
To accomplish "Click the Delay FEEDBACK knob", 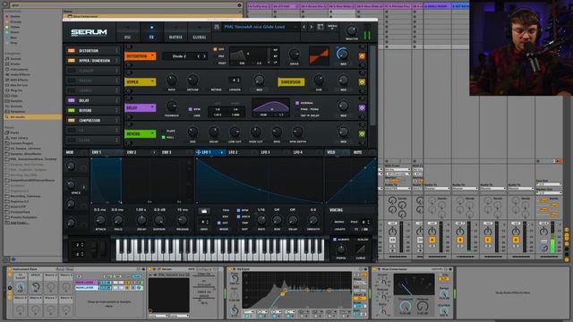I will 171,106.
